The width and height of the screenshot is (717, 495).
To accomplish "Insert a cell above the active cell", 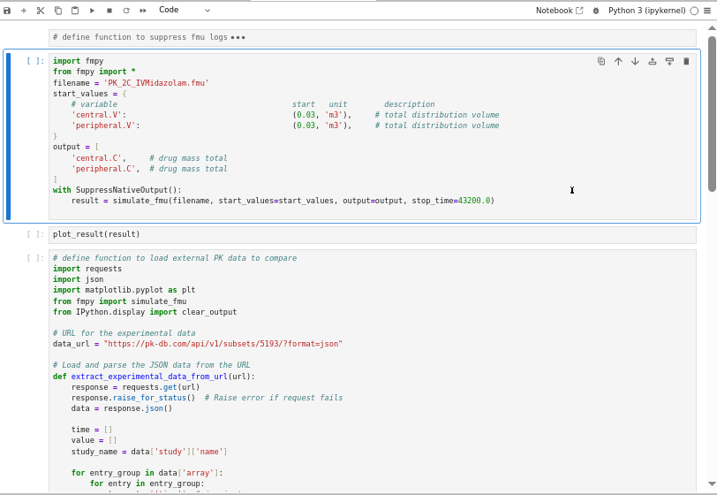I will coord(653,61).
